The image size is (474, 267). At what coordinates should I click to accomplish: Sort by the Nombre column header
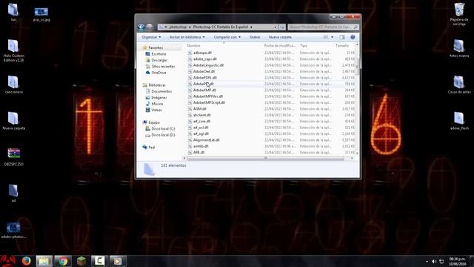point(193,45)
